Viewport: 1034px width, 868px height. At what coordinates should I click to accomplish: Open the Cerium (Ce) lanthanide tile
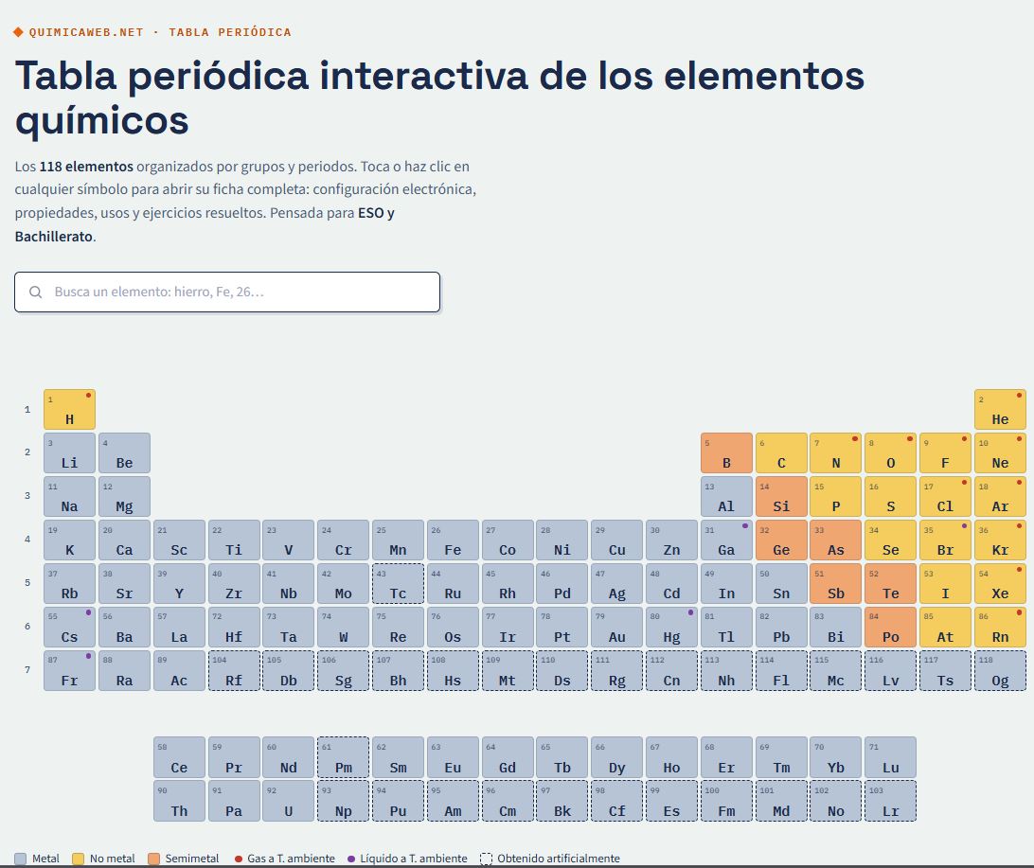pos(179,757)
